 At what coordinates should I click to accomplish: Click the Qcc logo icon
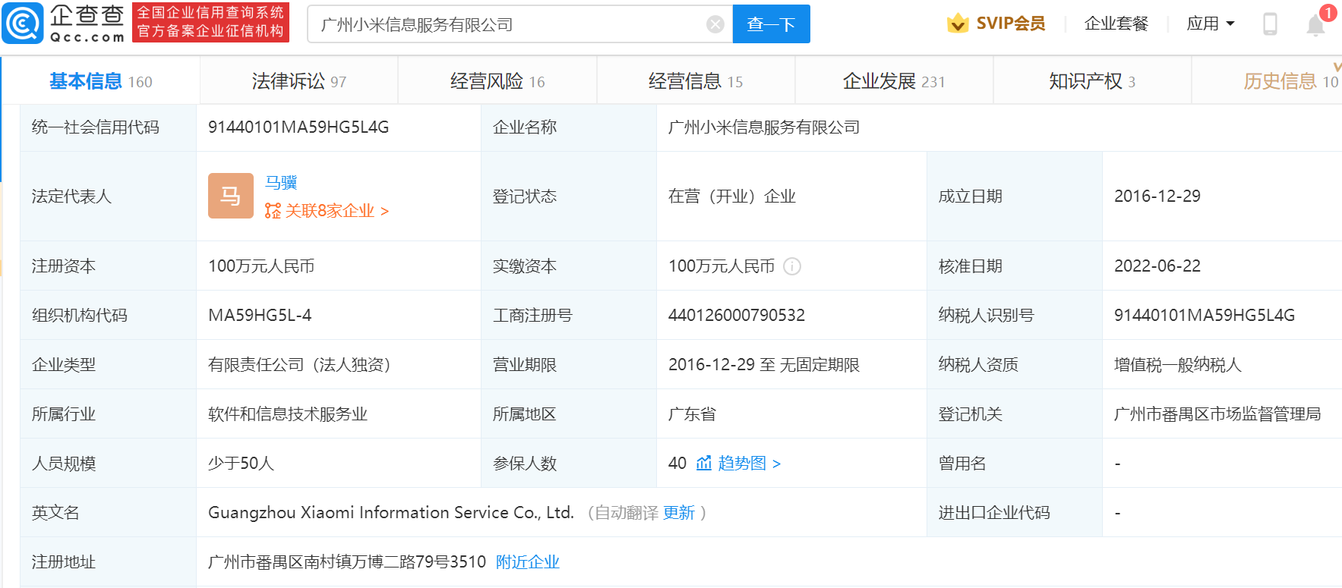click(23, 24)
